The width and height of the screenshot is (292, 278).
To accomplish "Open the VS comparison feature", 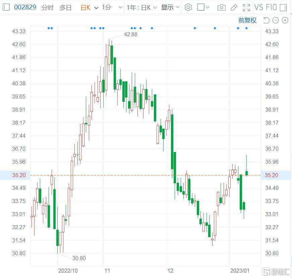I will tap(259, 7).
